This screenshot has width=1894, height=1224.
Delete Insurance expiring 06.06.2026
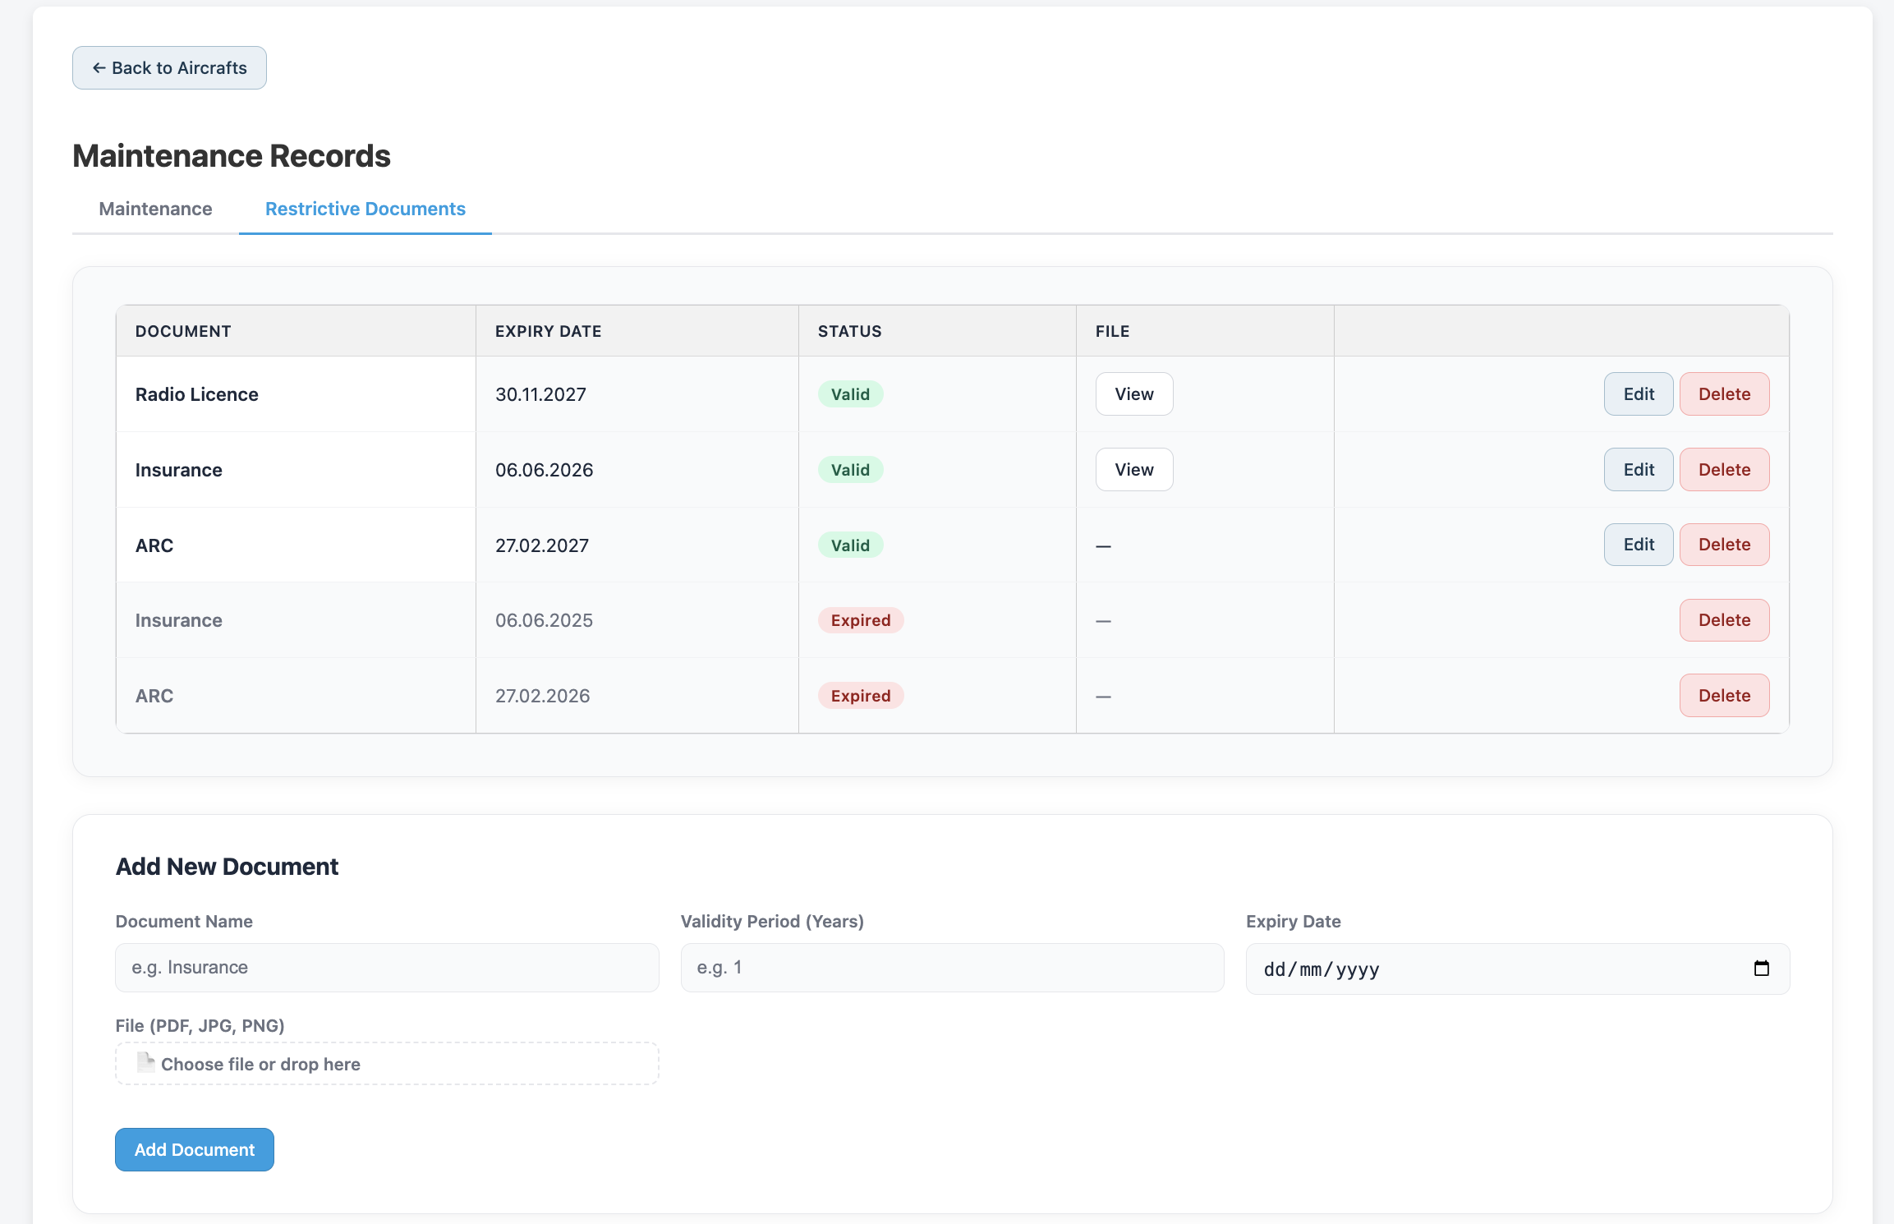1724,470
